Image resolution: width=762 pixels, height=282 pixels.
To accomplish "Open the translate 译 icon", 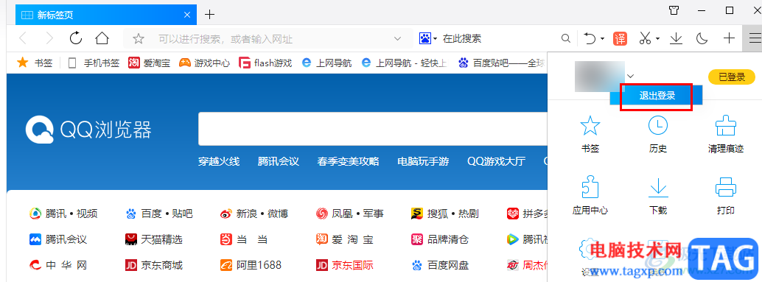I will click(620, 38).
